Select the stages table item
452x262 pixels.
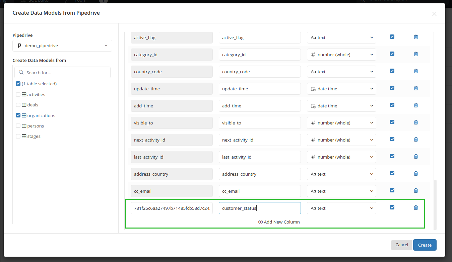point(34,137)
